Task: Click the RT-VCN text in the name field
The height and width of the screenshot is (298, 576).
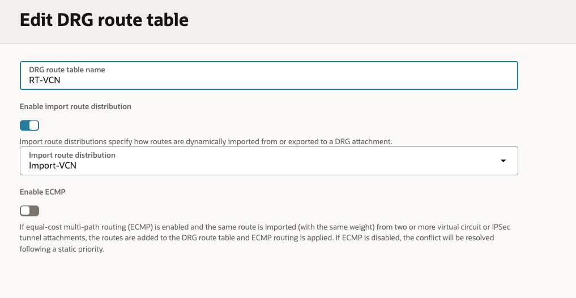Action: coord(45,80)
